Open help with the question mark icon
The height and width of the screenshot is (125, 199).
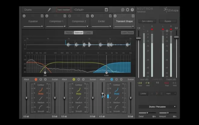(x=132, y=10)
